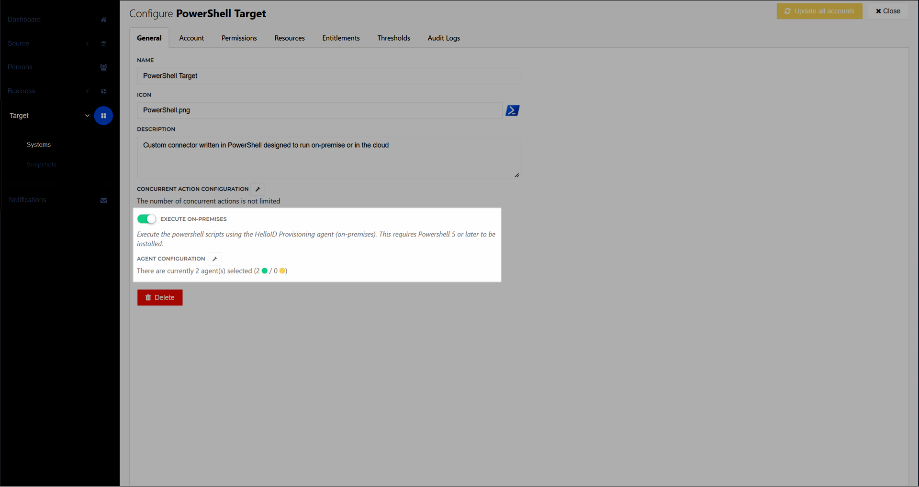Open the Entitlements tab
Viewport: 919px width, 487px height.
(x=341, y=38)
